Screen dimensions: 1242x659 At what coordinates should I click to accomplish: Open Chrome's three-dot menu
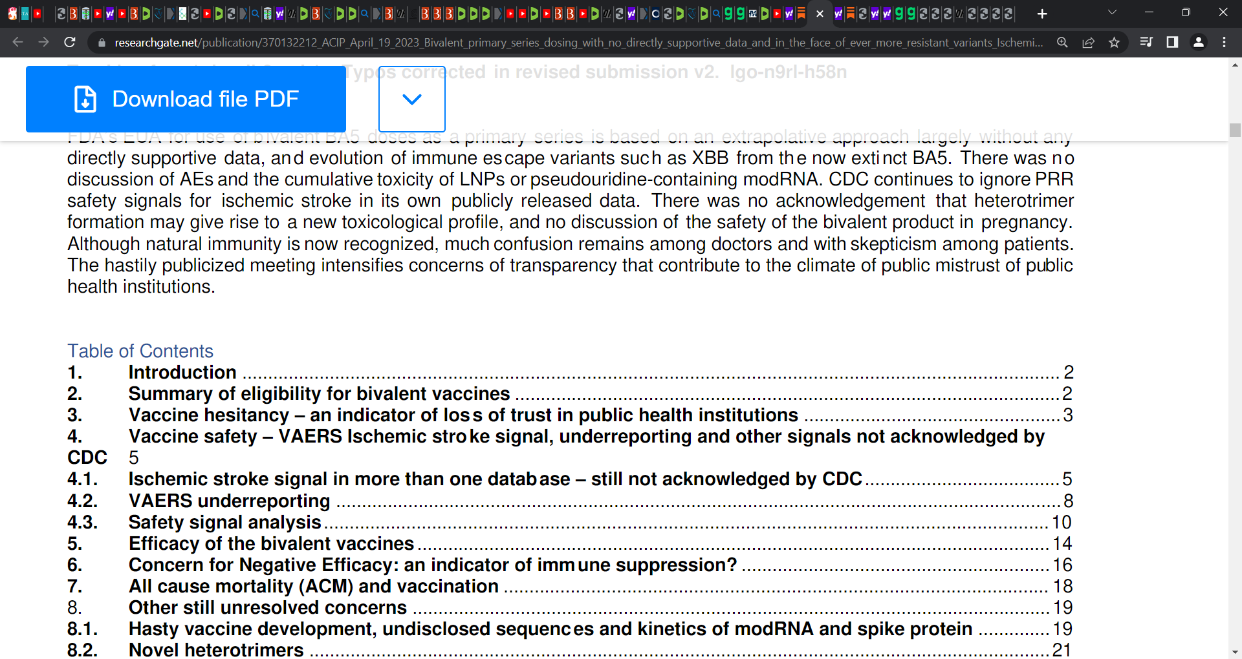pos(1225,42)
